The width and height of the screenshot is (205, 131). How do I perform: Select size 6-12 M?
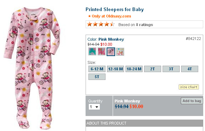pyautogui.click(x=97, y=69)
